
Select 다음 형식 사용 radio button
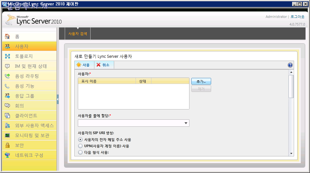click(x=80, y=152)
